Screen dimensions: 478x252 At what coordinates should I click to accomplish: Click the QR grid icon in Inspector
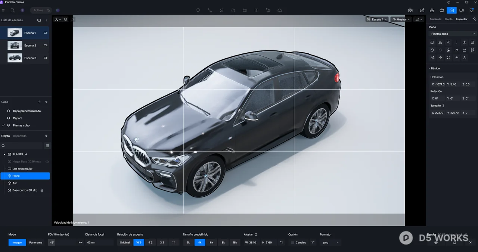(473, 50)
